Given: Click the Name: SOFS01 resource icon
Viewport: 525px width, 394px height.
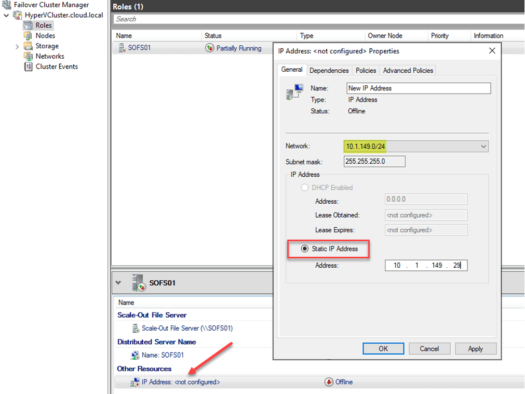Looking at the screenshot, I should point(135,355).
